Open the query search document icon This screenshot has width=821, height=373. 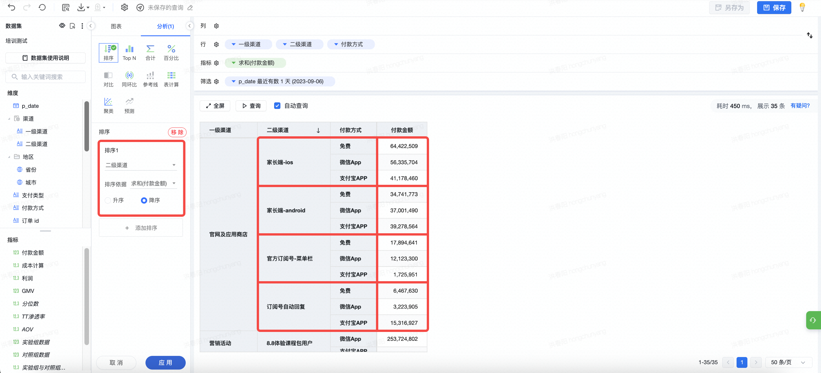click(x=66, y=7)
